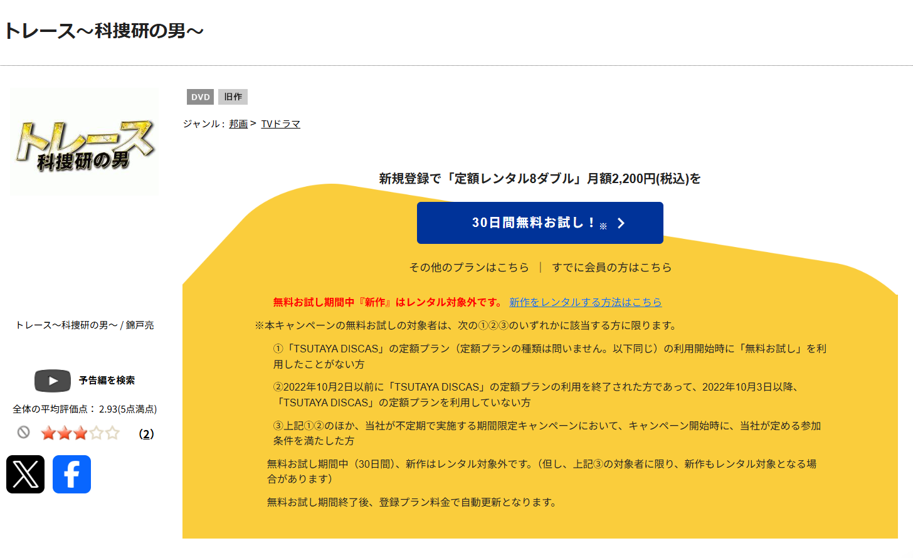The width and height of the screenshot is (913, 558).
Task: Open the star rating display
Action: (x=80, y=433)
